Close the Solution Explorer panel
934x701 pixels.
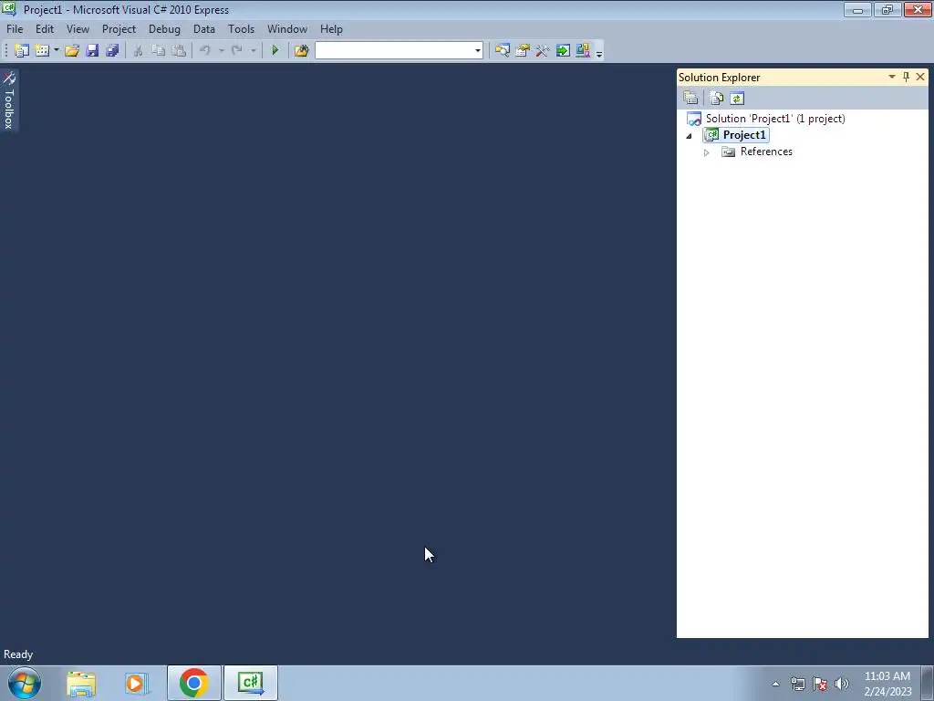point(920,77)
